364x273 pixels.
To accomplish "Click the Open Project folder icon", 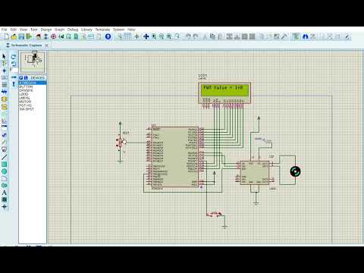I will coord(14,36).
